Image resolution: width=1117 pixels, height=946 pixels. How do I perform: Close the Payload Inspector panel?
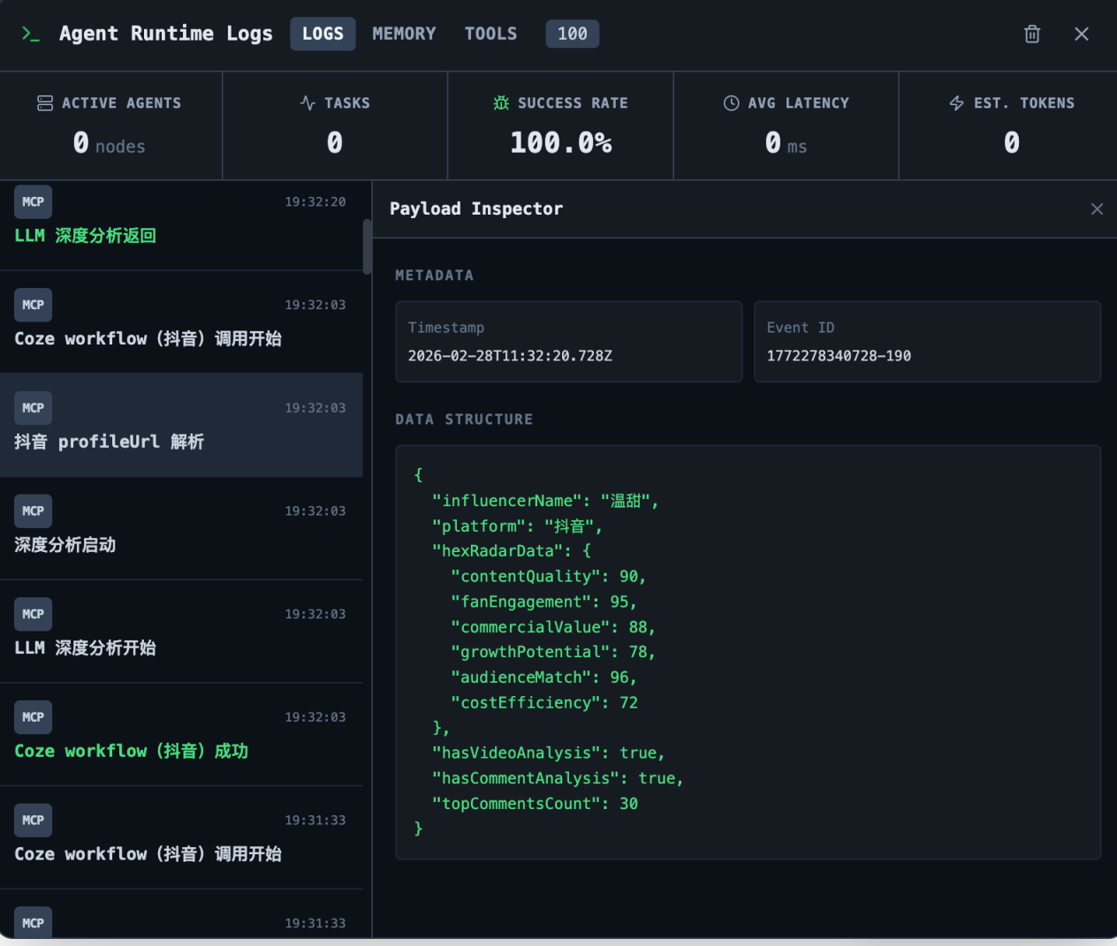point(1097,209)
